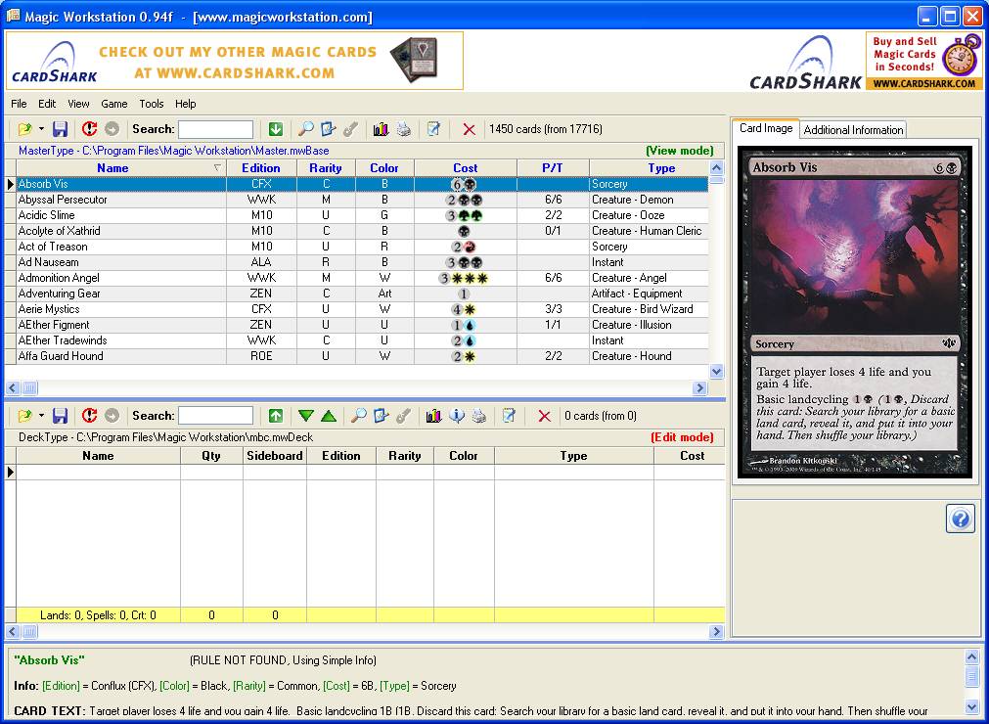This screenshot has height=724, width=989.
Task: Open the Edit menu
Action: tap(47, 104)
